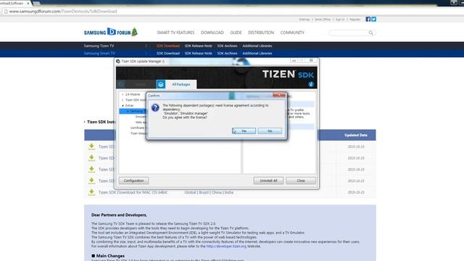The height and width of the screenshot is (261, 464).
Task: Click the question mark icon in Confirm dialog
Action: [x=155, y=108]
